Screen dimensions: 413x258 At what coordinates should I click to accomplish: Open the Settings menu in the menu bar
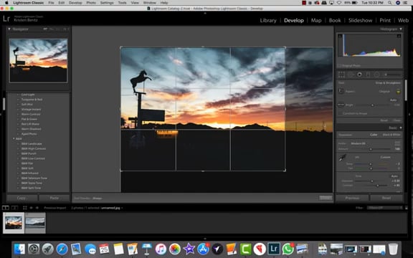(x=107, y=3)
